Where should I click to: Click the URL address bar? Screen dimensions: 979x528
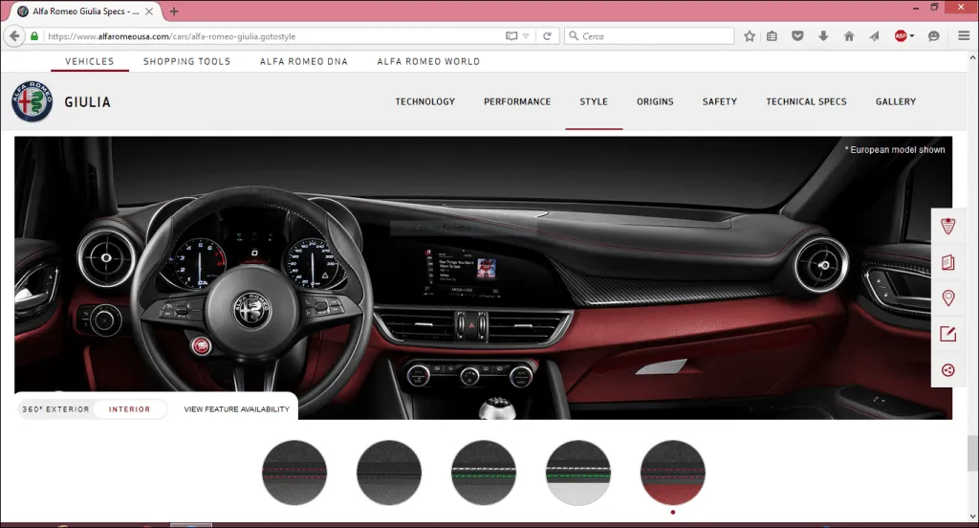[x=274, y=36]
